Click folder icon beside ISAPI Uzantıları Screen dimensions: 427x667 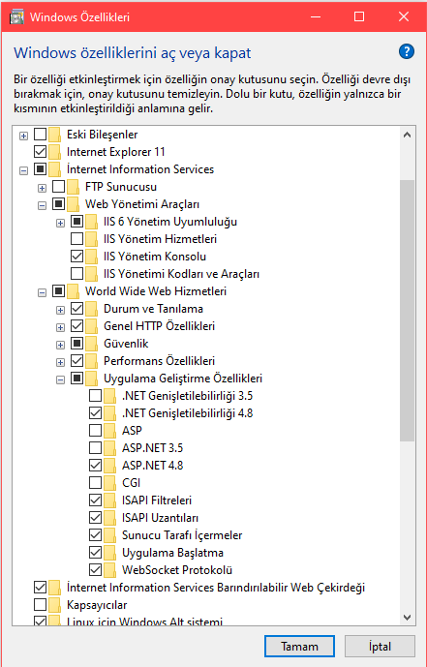109,518
